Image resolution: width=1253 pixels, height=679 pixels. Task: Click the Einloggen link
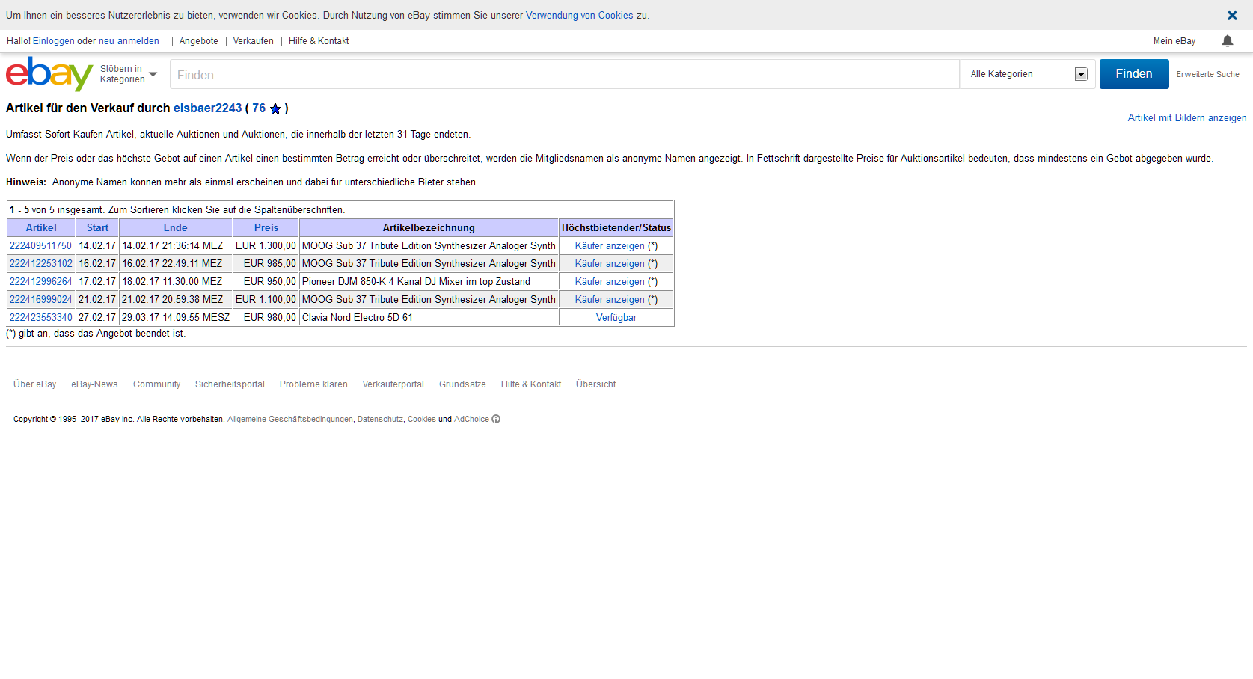pos(53,41)
